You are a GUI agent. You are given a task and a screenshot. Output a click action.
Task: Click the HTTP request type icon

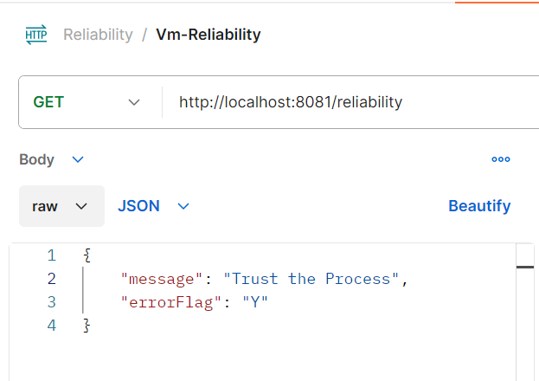coord(36,36)
